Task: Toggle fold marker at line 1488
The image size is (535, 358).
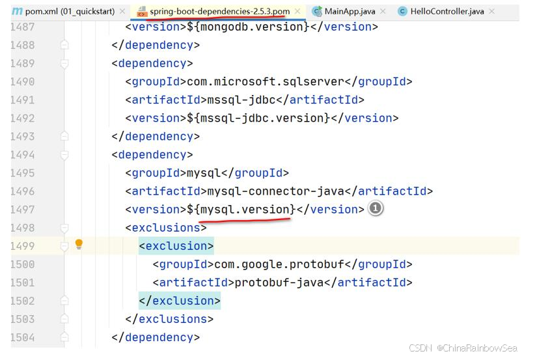Action: tap(64, 45)
